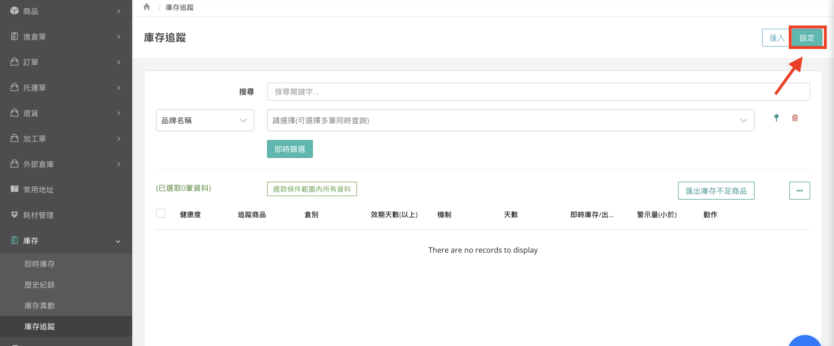The image size is (834, 346).
Task: Open the 品牌名稱 filter dropdown
Action: [205, 121]
